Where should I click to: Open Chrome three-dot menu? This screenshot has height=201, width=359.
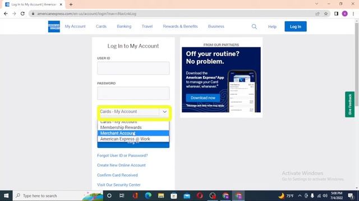(x=353, y=13)
